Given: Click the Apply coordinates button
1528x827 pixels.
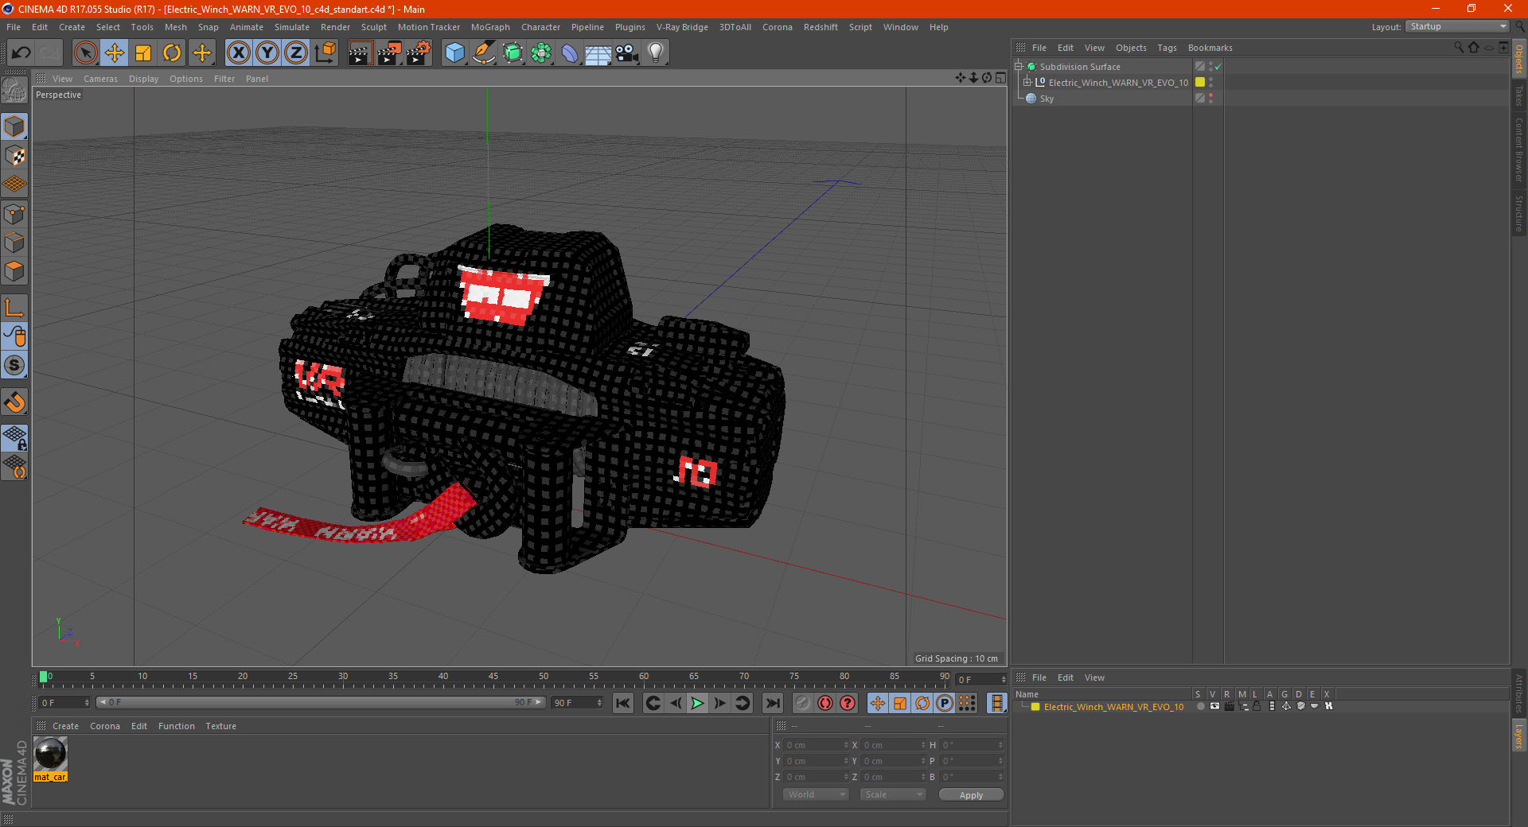Looking at the screenshot, I should point(971,795).
